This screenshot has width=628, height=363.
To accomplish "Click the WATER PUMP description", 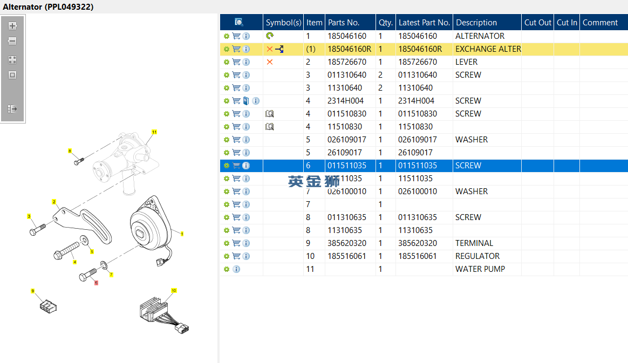I will (480, 269).
